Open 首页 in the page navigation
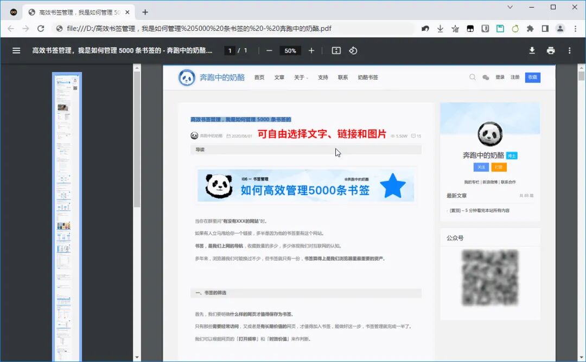This screenshot has height=362, width=586. click(x=259, y=77)
